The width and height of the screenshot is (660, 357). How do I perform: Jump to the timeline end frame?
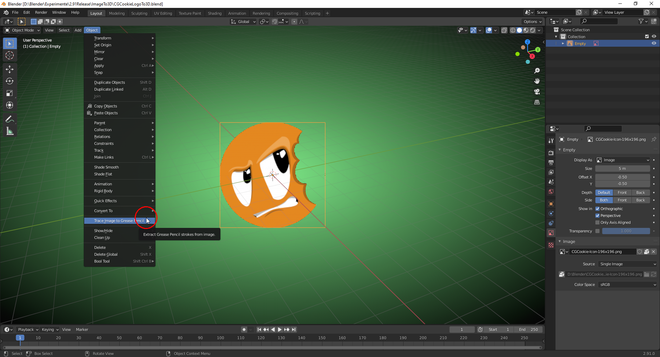coord(294,330)
